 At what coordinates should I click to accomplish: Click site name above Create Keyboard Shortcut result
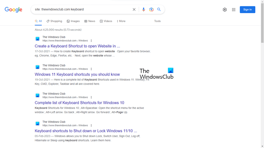tap(54, 37)
